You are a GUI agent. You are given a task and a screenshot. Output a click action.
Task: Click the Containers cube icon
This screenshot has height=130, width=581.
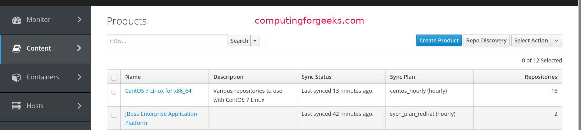[x=16, y=77]
